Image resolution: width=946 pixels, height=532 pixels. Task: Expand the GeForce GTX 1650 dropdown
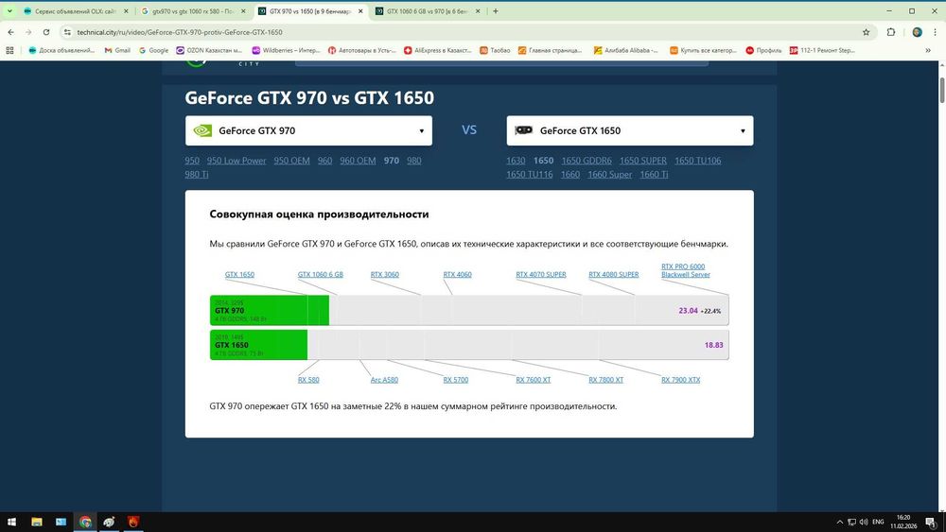[x=630, y=130]
